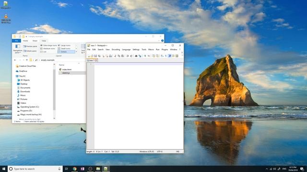Click the Zoom Out icon in Notepad++
Screen dimensions: 307x172
[149, 56]
